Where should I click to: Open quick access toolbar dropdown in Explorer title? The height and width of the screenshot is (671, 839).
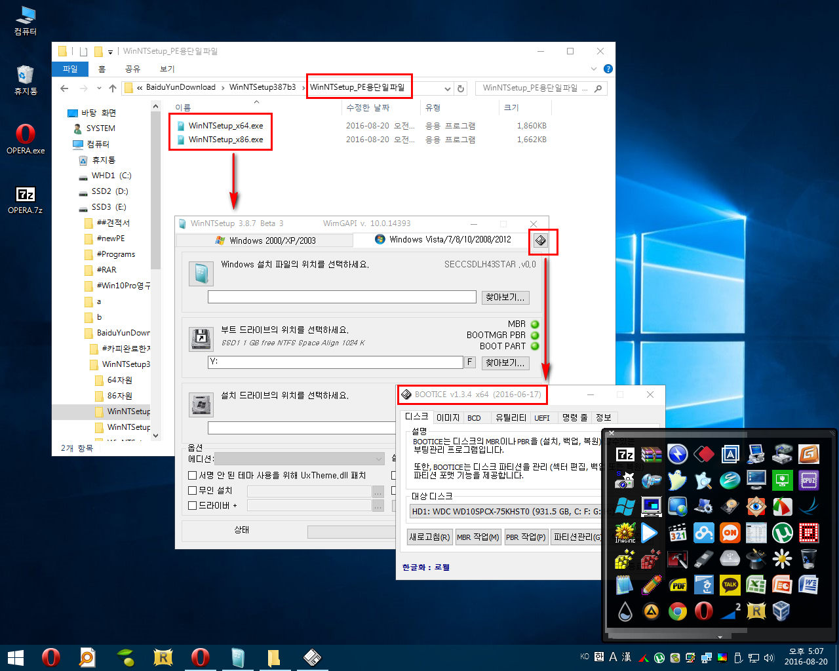[110, 51]
